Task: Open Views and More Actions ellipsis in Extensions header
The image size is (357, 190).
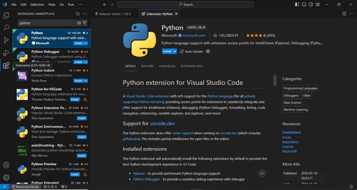Action: coord(85,14)
